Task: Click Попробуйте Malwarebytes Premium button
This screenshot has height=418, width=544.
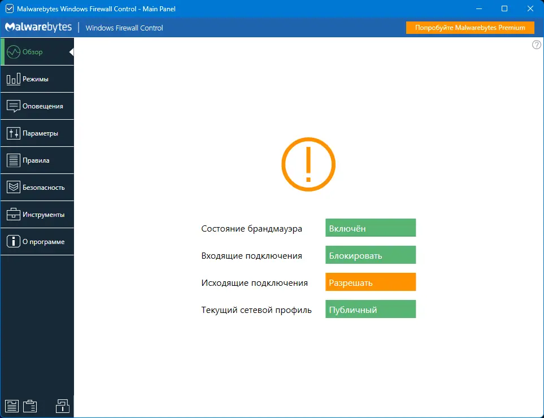Action: (470, 28)
